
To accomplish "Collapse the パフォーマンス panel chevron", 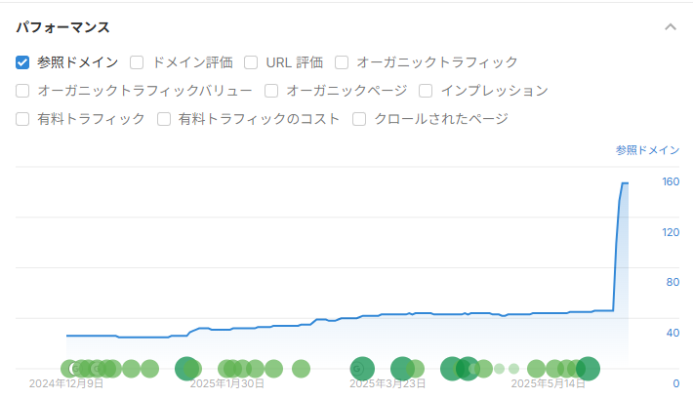I will click(670, 27).
